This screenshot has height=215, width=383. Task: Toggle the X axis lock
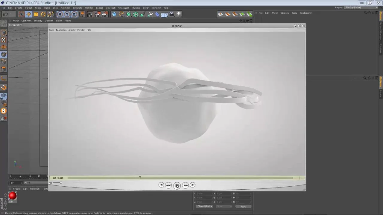click(x=60, y=14)
